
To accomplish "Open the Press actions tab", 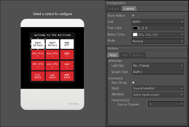I will pos(113,55).
